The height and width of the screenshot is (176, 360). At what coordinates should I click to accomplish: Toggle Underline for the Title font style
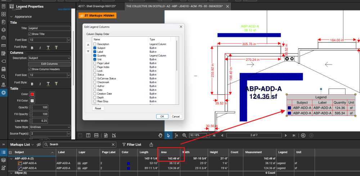[48, 48]
